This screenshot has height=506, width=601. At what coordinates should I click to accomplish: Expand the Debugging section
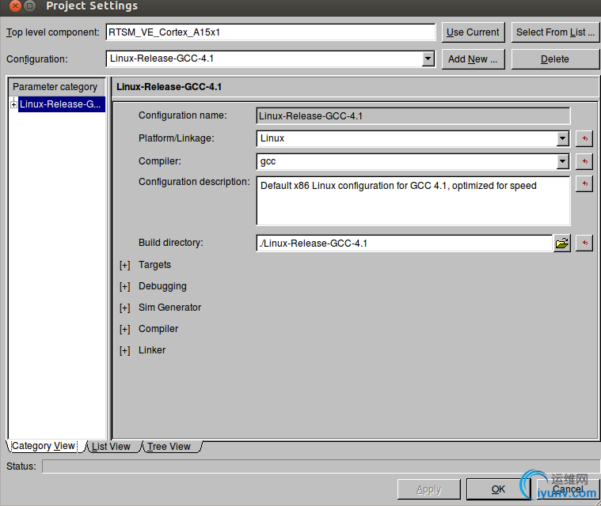pos(124,287)
